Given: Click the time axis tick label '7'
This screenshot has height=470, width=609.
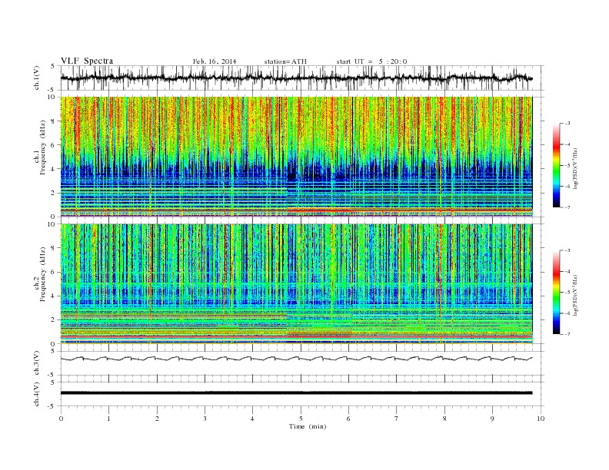Looking at the screenshot, I should [397, 419].
